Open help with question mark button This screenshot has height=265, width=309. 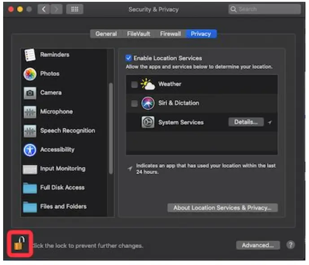coord(291,245)
